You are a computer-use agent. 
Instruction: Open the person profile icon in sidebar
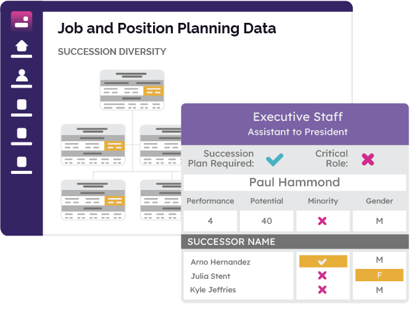22,78
